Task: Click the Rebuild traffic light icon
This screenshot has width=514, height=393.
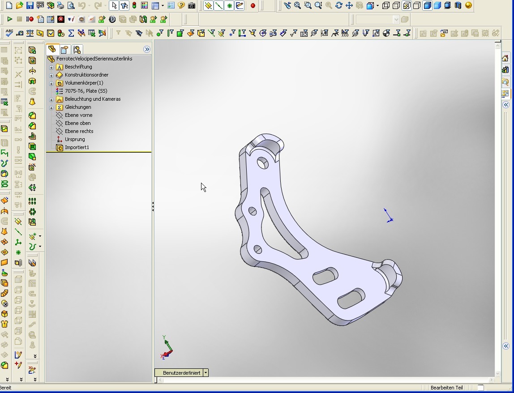Action: pos(134,6)
